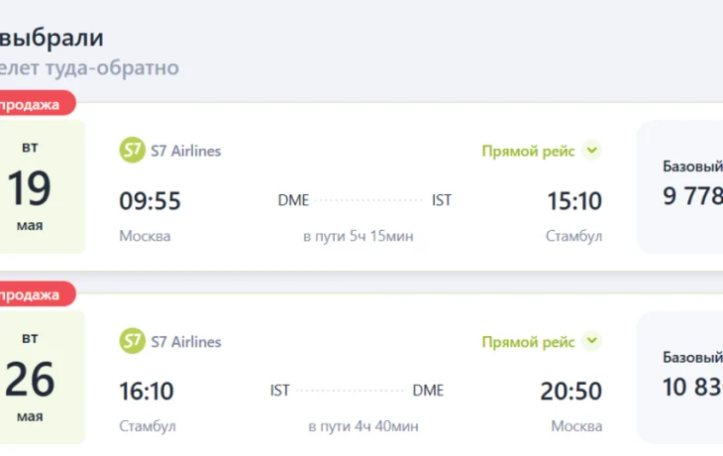This screenshot has height=456, width=723.
Task: Click Прямой рейс label on 19 мая flight
Action: pos(528,151)
